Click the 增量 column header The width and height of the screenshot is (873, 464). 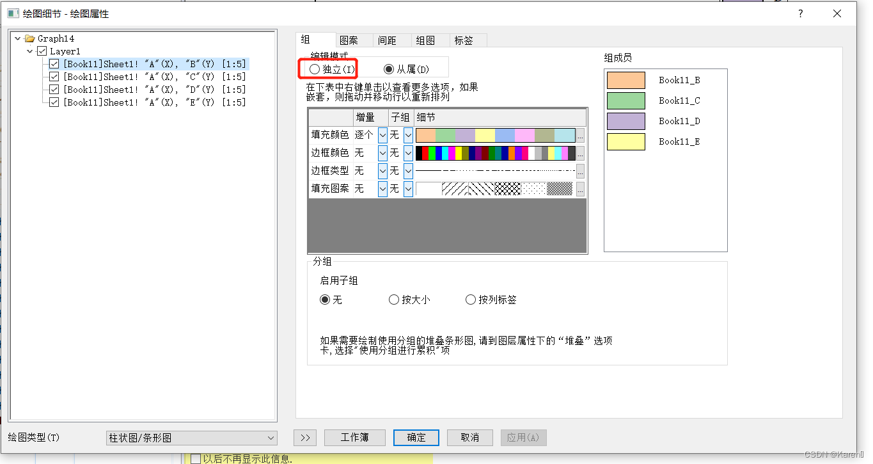pyautogui.click(x=371, y=117)
